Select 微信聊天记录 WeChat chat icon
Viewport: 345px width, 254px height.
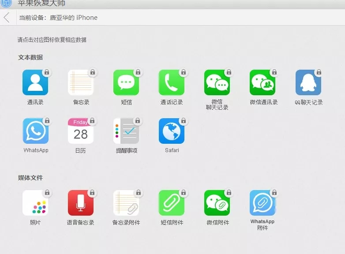point(217,83)
